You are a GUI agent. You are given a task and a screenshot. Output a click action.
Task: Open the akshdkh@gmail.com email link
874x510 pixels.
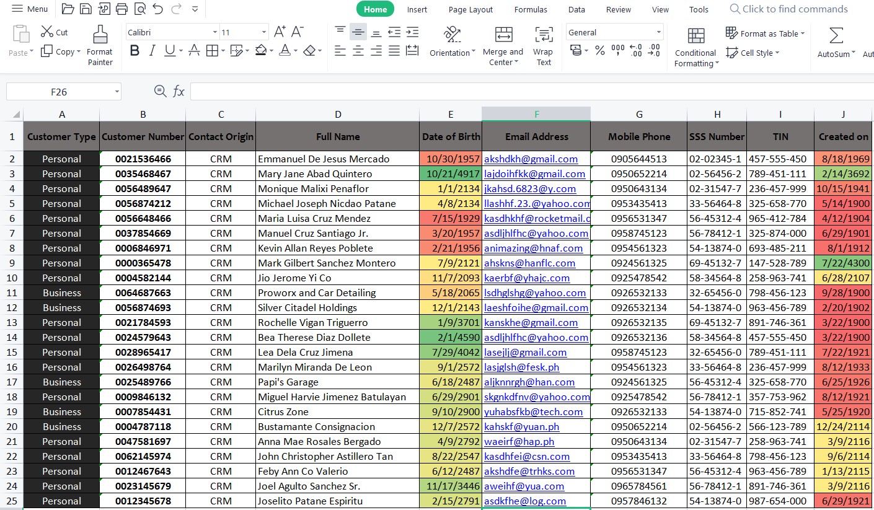(531, 159)
